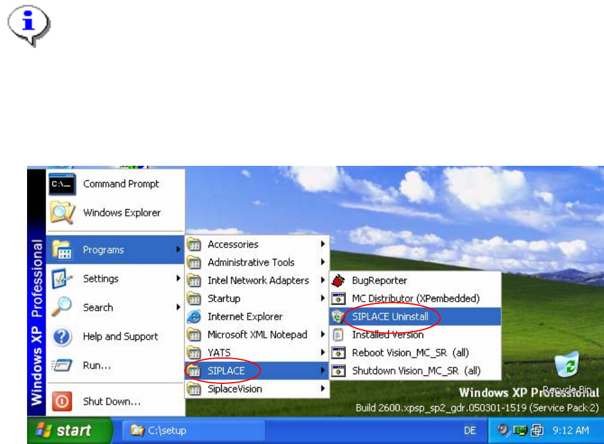Select SIPLACE Uninstall menu entry
Viewport: 604px width, 444px height.
[x=415, y=317]
